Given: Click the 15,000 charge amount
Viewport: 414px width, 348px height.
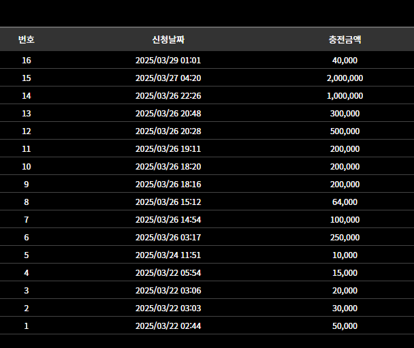Looking at the screenshot, I should 345,273.
